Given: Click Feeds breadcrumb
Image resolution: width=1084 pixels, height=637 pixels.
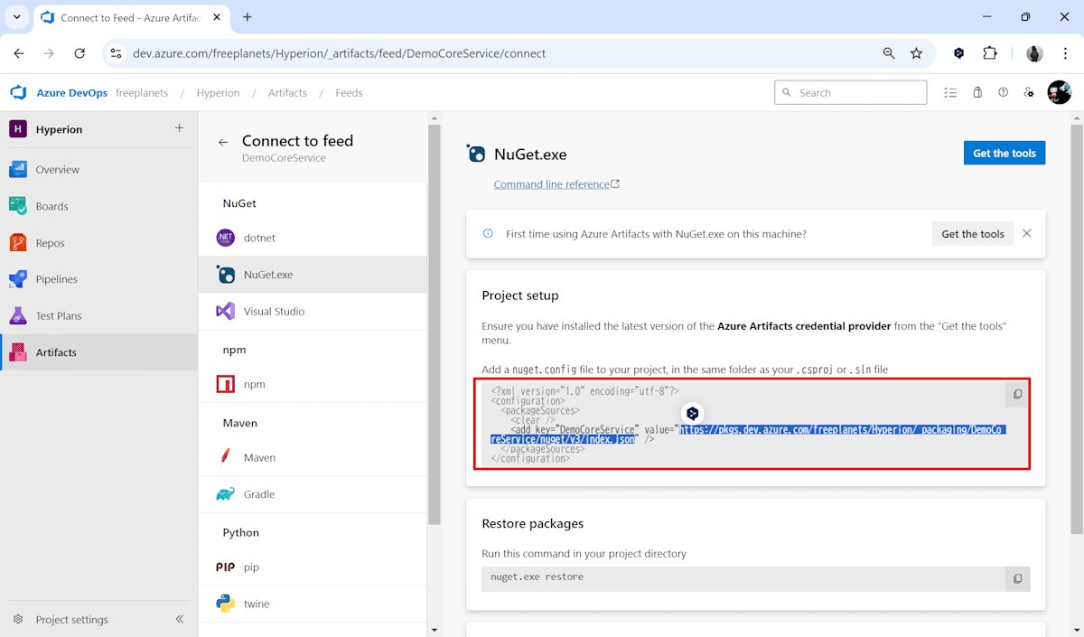Looking at the screenshot, I should (349, 93).
